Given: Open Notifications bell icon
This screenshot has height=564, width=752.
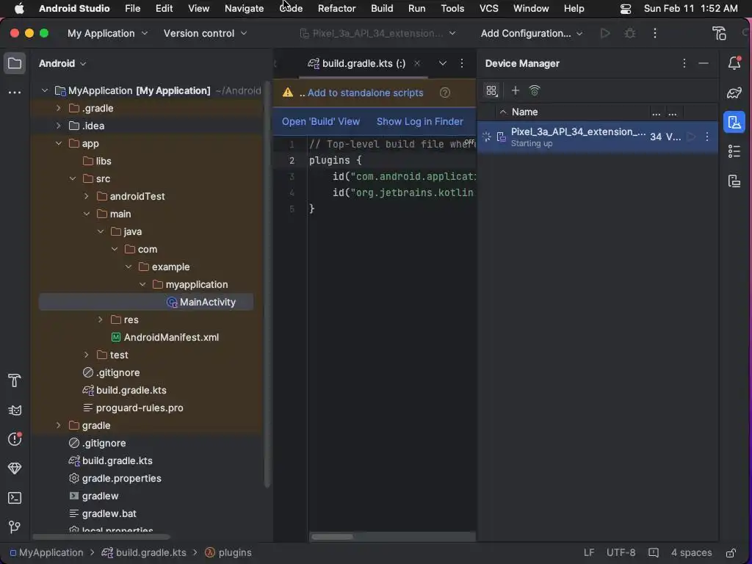Looking at the screenshot, I should tap(734, 63).
